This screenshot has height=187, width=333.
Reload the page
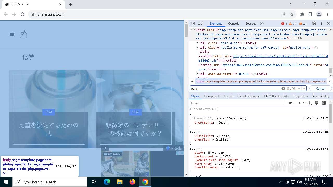[22, 14]
